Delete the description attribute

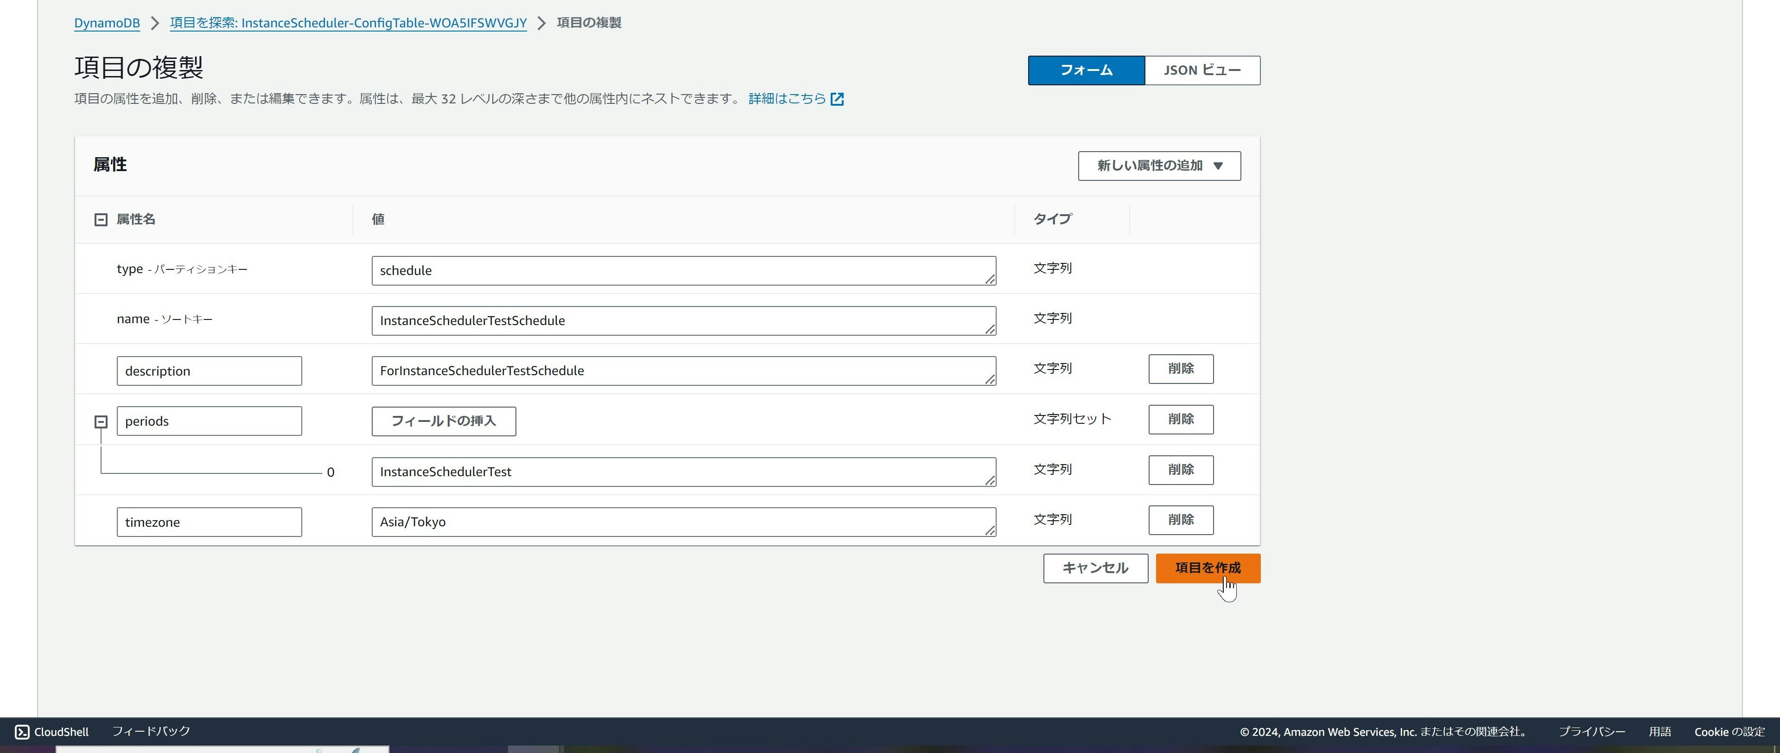point(1180,369)
